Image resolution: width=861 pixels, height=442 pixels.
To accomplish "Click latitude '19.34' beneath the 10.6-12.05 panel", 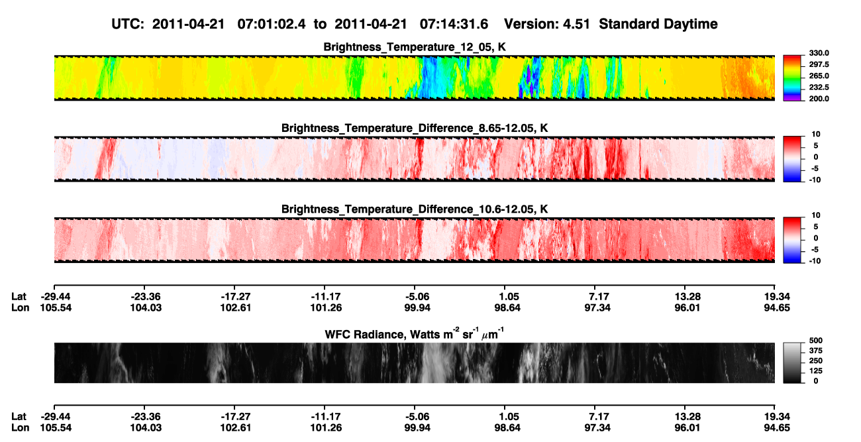I will pos(776,297).
